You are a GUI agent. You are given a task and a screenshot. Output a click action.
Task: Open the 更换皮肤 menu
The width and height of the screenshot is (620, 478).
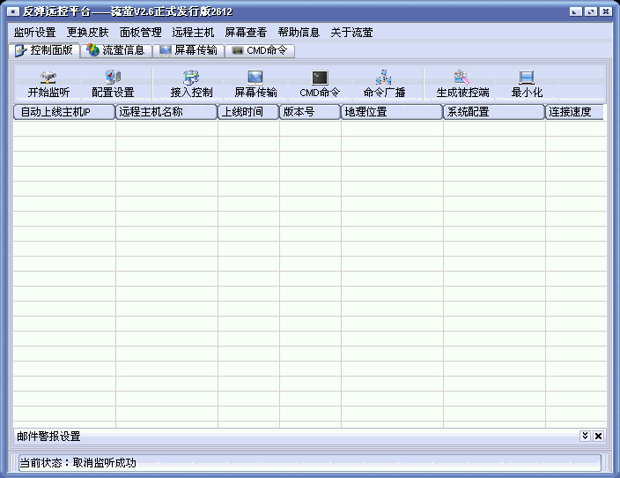[x=87, y=32]
